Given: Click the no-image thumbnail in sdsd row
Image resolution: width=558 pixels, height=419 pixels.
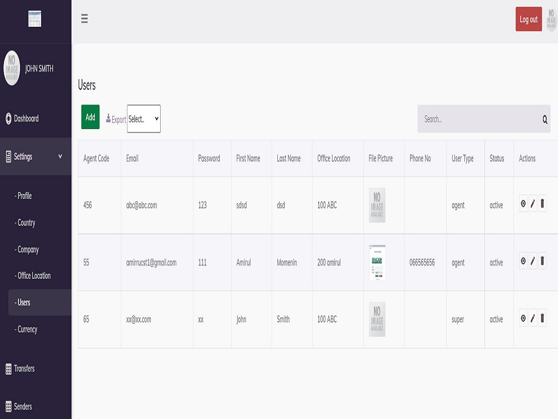Looking at the screenshot, I should tap(377, 205).
